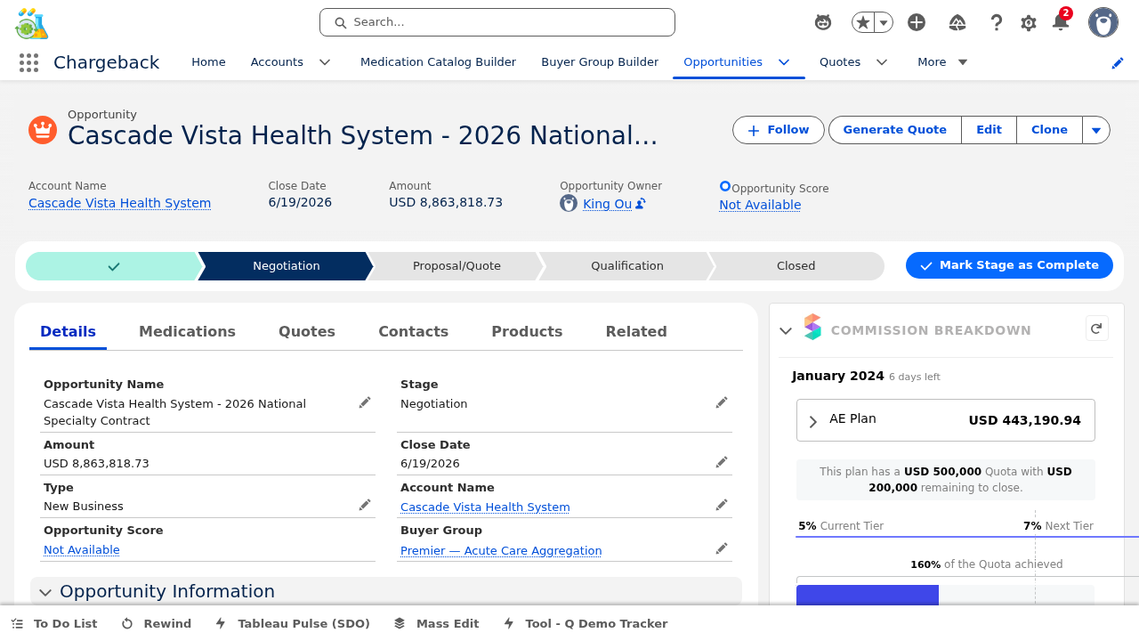Open To Do List utility item
The height and width of the screenshot is (641, 1139).
pyautogui.click(x=54, y=624)
